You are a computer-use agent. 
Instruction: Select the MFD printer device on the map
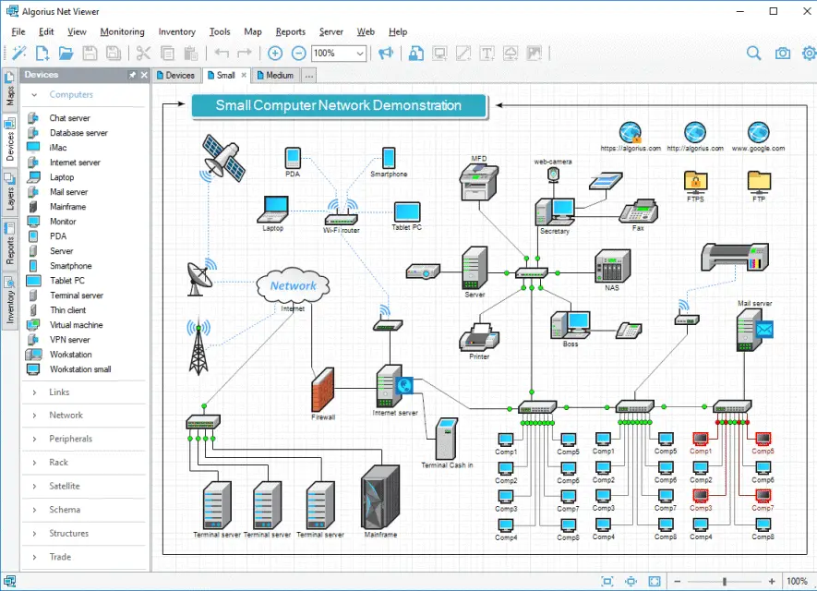(x=479, y=182)
